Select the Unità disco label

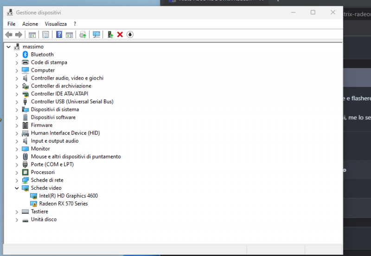tap(44, 219)
